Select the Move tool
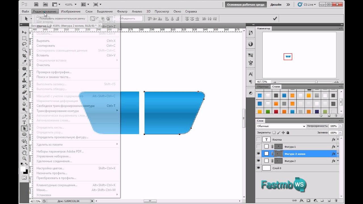Viewport: 363px width, 204px height. (24, 32)
